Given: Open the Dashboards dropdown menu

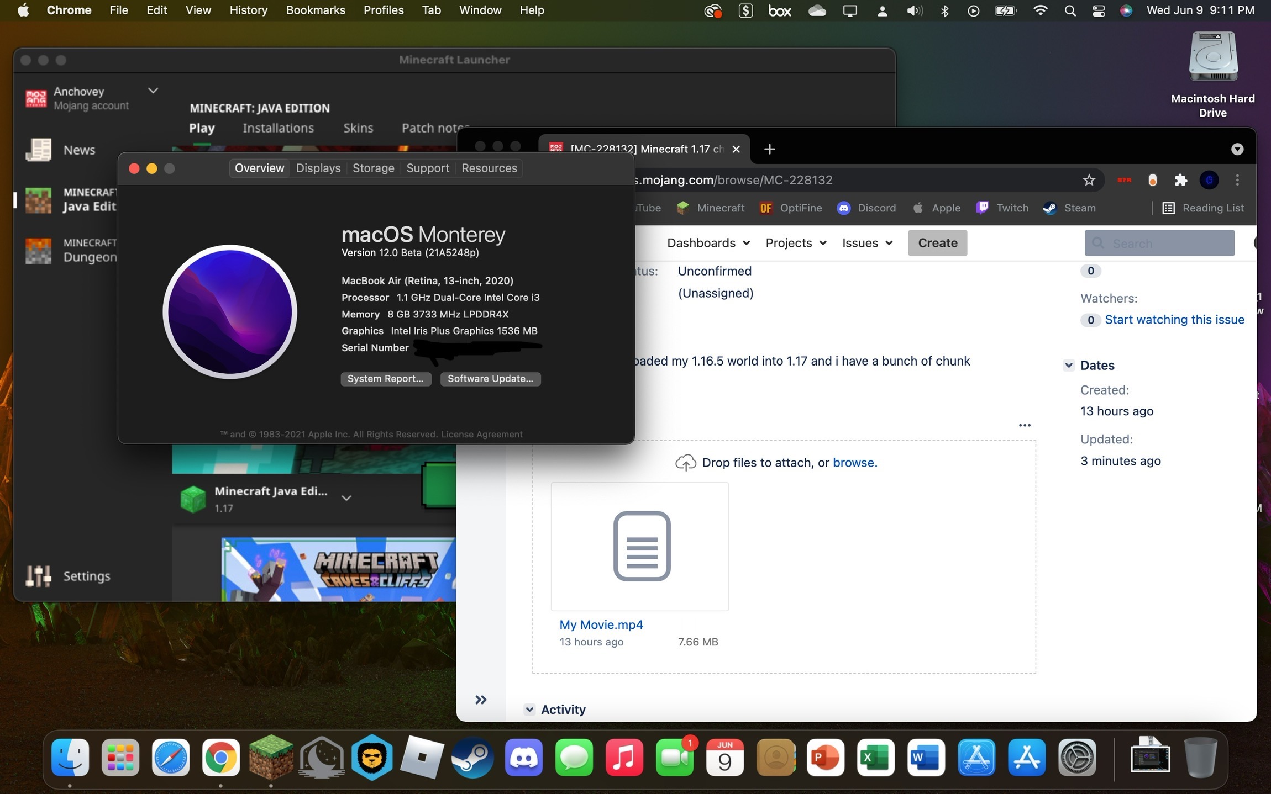Looking at the screenshot, I should tap(708, 243).
